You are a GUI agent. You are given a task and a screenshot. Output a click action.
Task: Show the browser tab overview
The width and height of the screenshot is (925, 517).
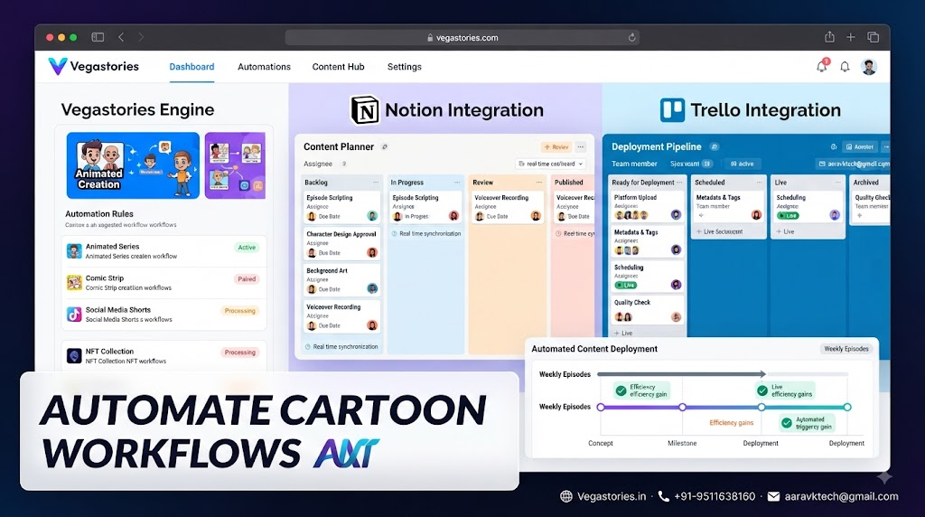tap(874, 37)
